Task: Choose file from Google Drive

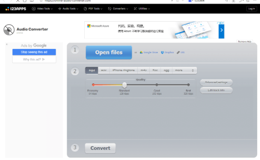Action: pyautogui.click(x=149, y=52)
